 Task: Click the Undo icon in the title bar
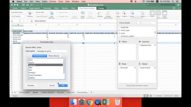coord(32,5)
